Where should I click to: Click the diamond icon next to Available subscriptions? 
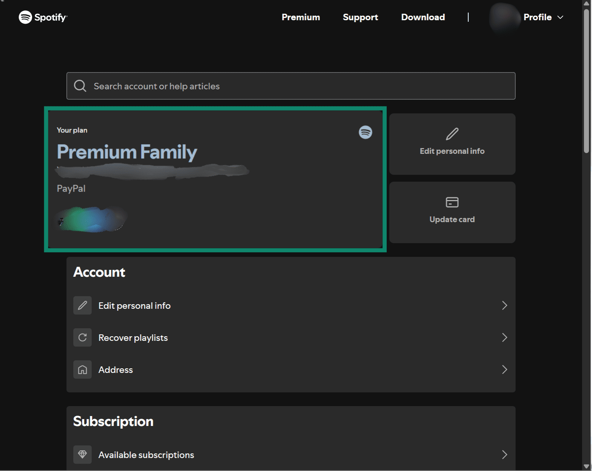pos(82,455)
